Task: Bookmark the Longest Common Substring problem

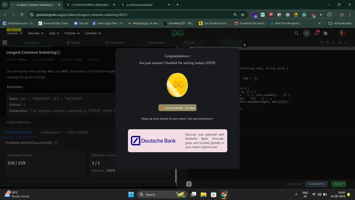Action: pos(59,52)
